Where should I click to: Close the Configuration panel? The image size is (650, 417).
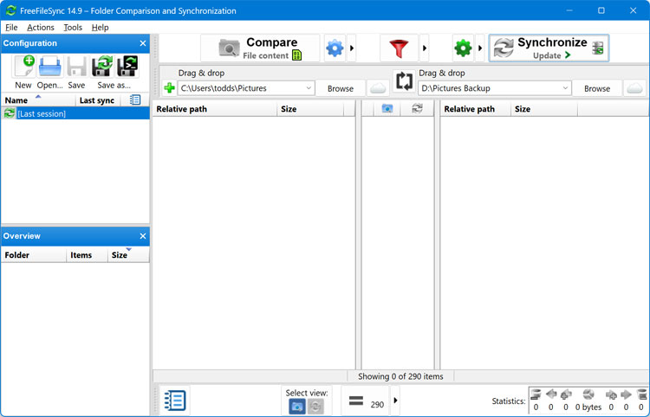143,43
